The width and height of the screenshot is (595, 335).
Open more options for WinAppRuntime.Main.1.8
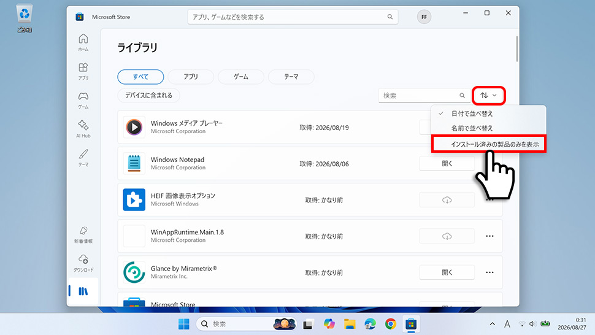489,236
